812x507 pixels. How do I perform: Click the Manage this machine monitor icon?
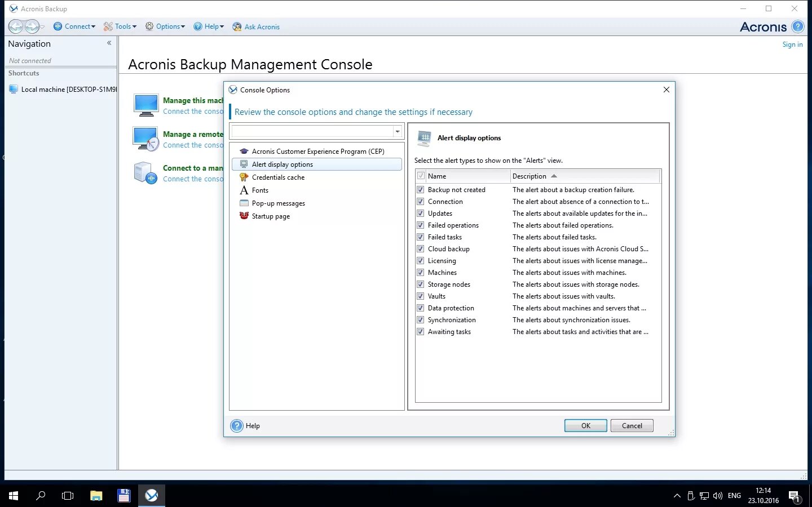(x=146, y=105)
